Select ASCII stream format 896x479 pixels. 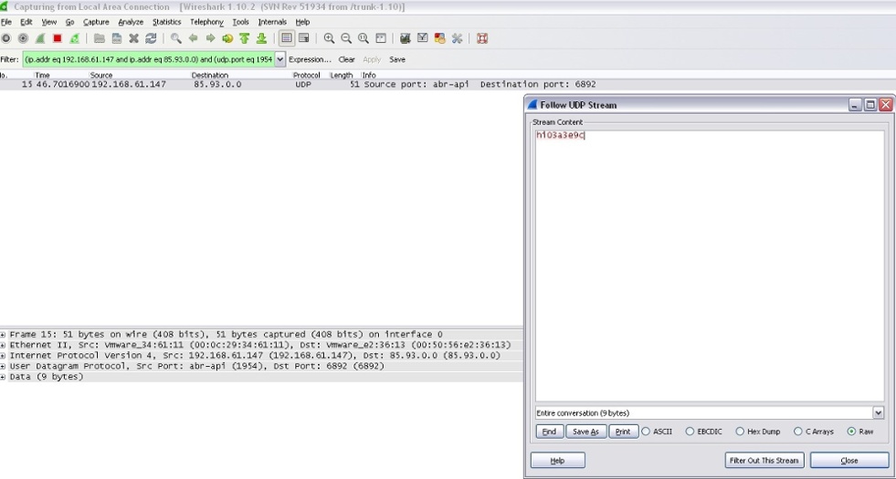pos(646,432)
